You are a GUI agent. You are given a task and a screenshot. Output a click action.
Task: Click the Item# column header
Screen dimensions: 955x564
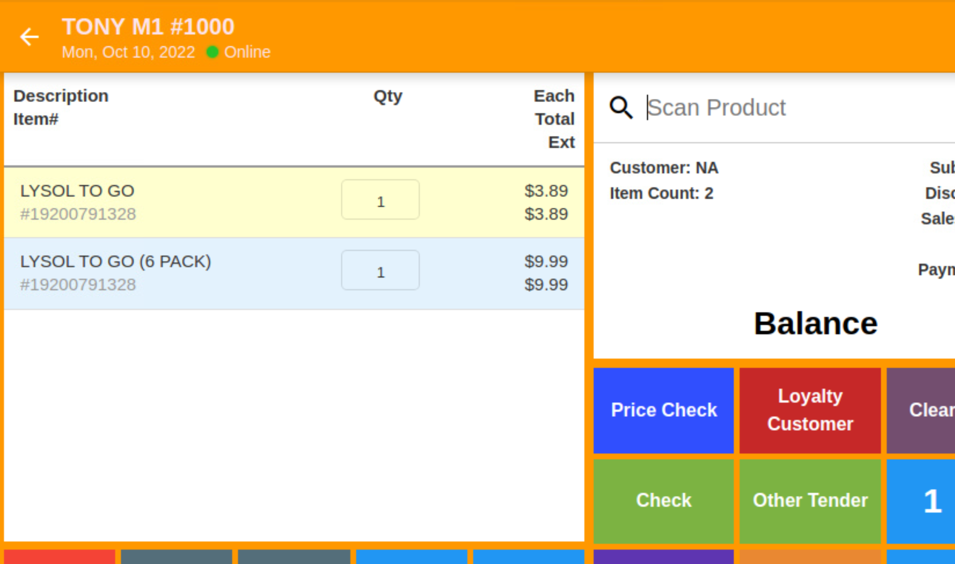pos(36,120)
